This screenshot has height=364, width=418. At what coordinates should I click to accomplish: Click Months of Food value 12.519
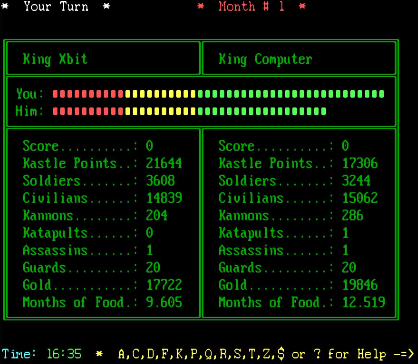click(364, 302)
